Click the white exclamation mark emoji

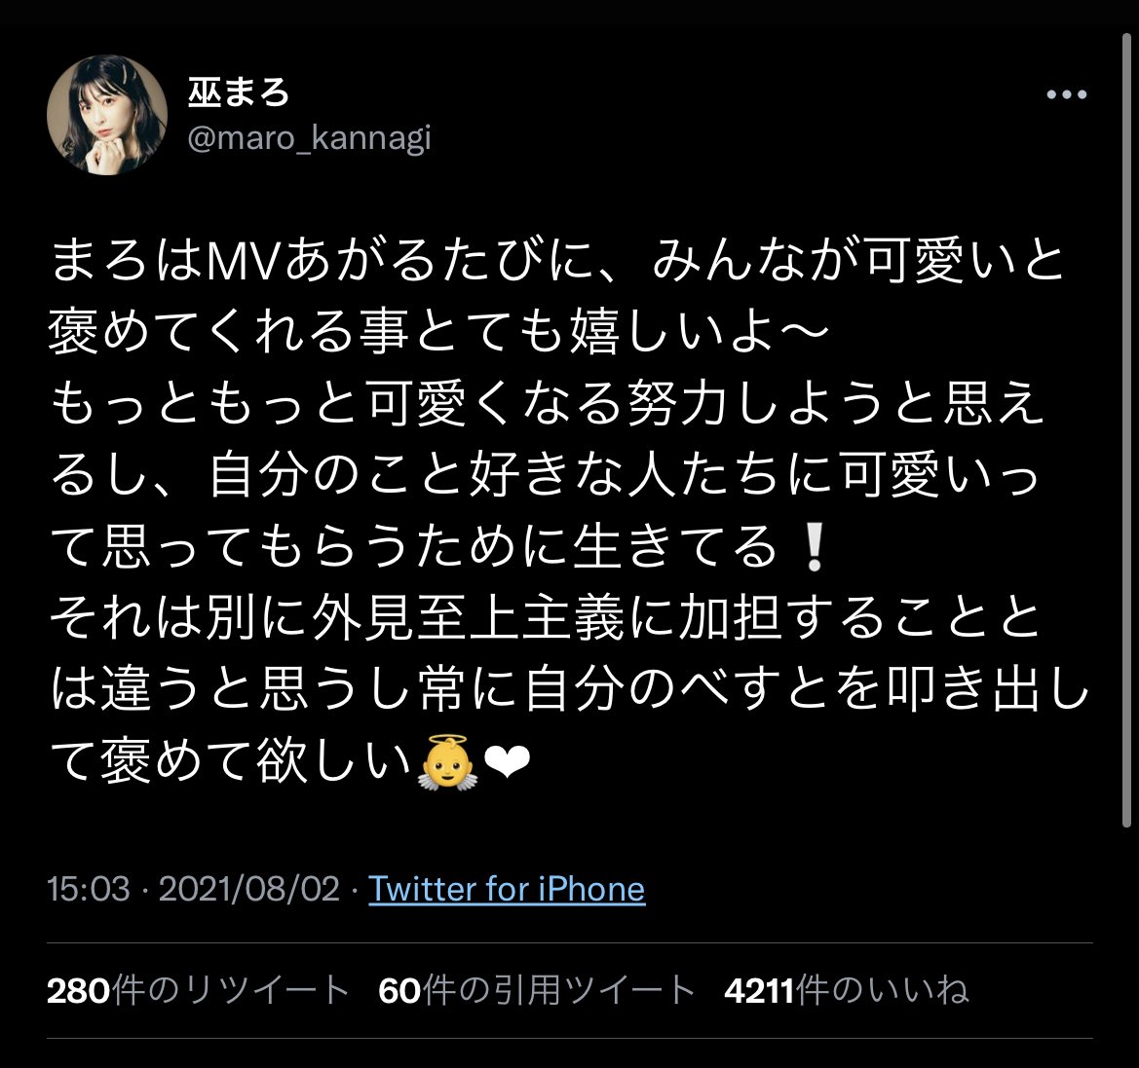pos(813,547)
